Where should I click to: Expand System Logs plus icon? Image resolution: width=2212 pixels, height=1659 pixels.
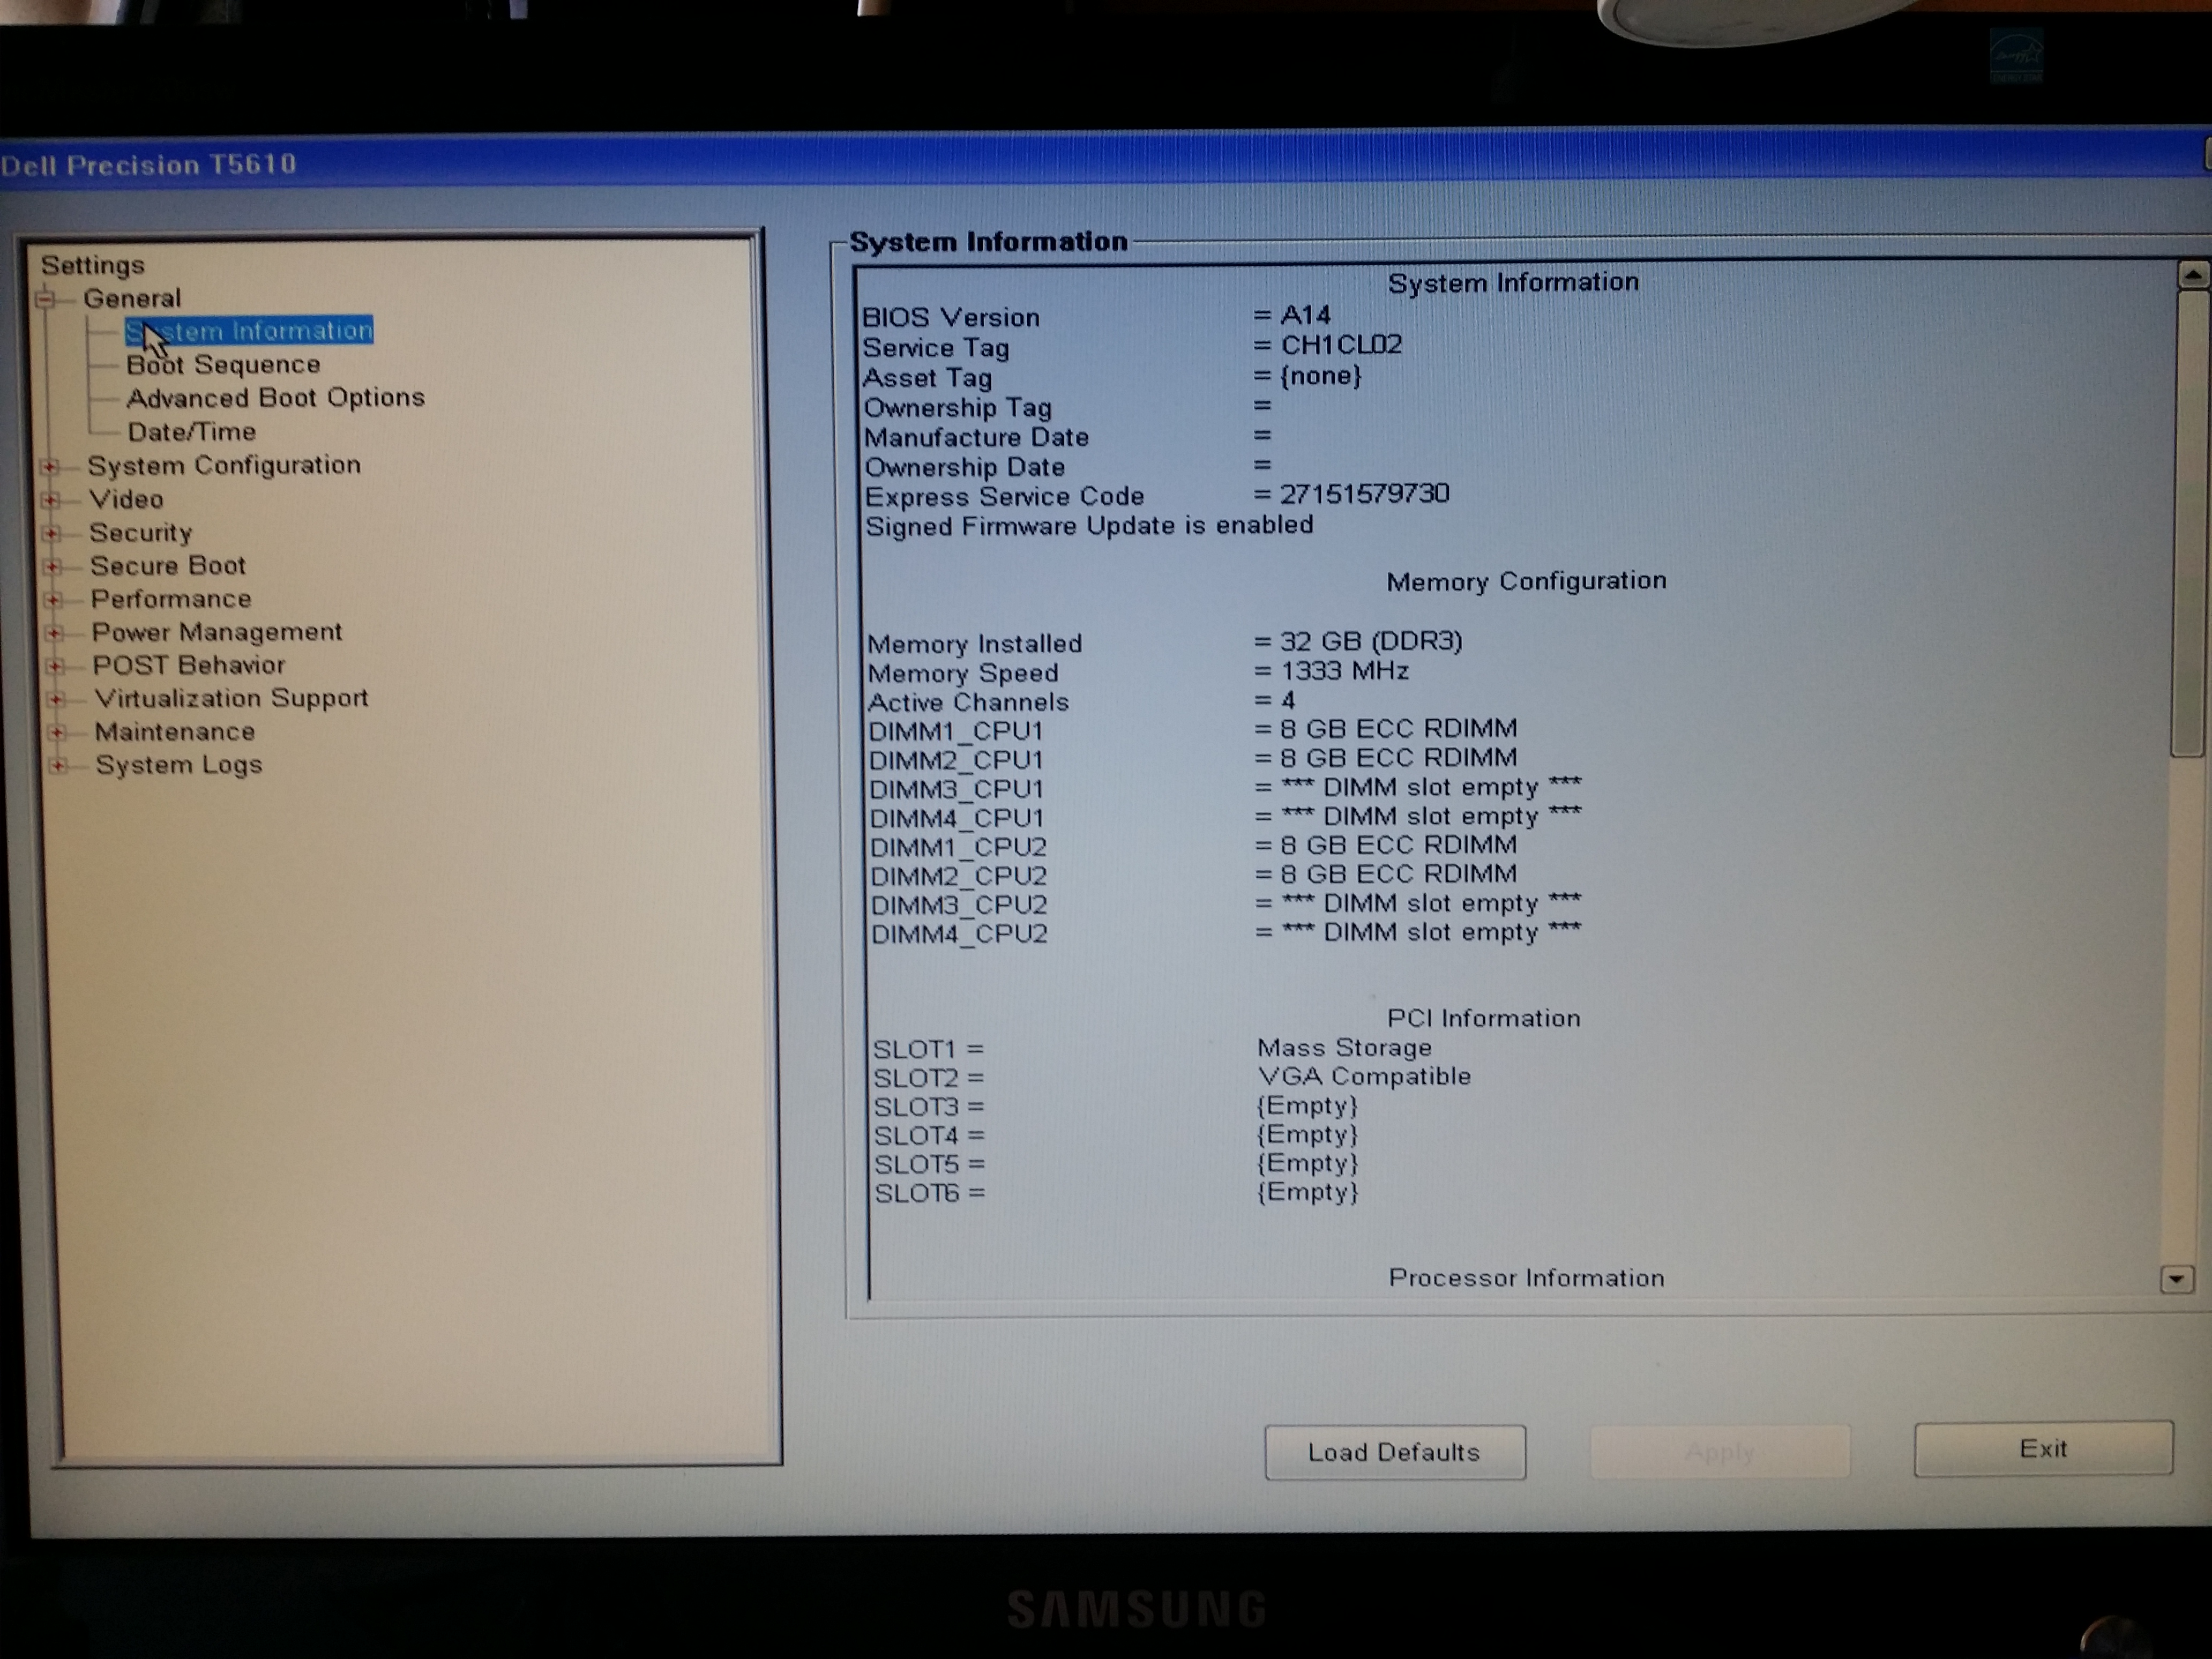[59, 766]
